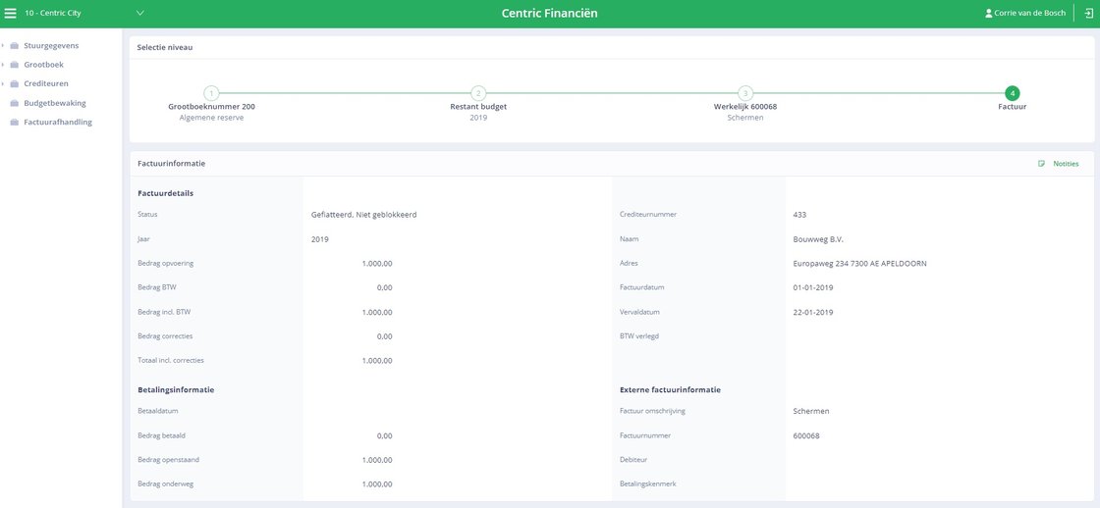
Task: Open Budgetbewaking in the sidebar
Action: [55, 103]
